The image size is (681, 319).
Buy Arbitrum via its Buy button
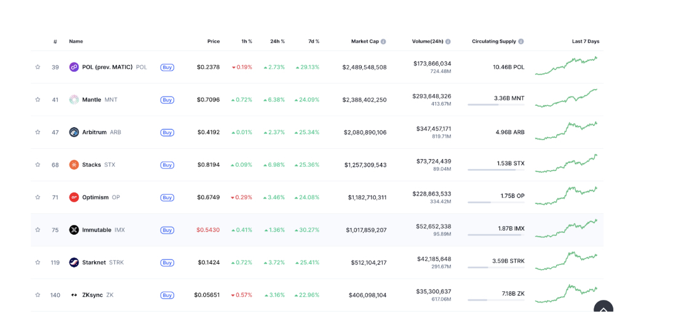point(167,132)
